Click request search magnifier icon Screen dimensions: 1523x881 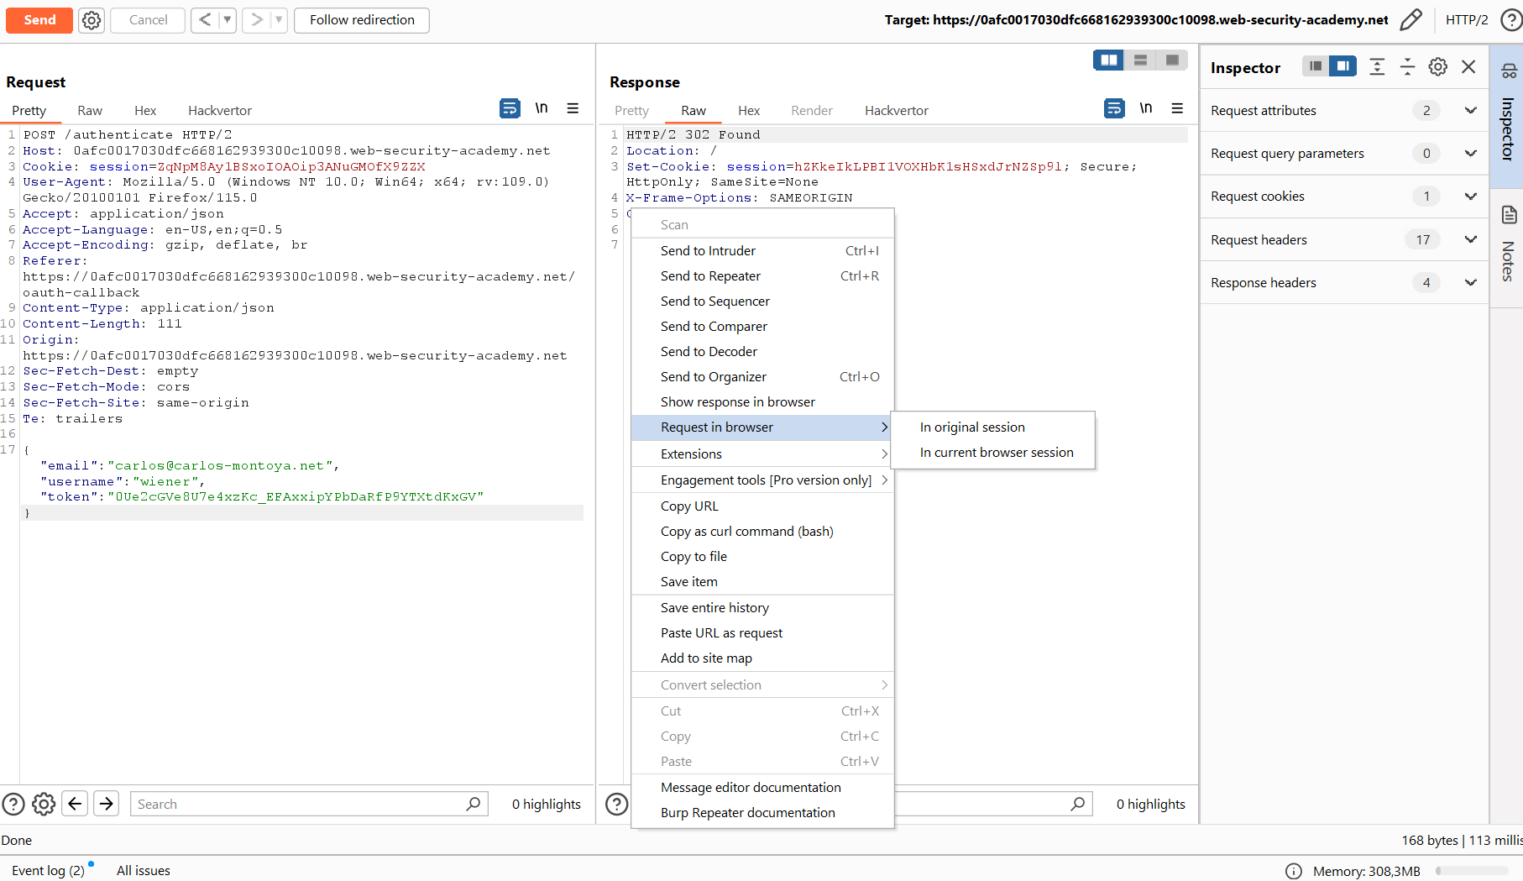tap(474, 805)
